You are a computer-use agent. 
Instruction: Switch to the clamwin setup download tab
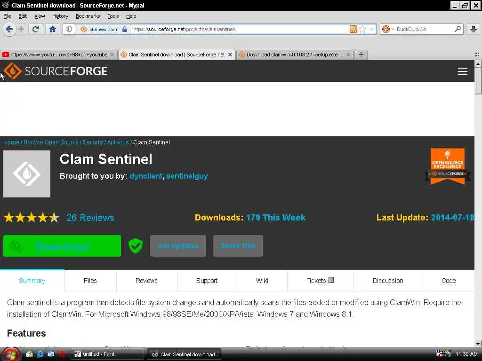(295, 55)
